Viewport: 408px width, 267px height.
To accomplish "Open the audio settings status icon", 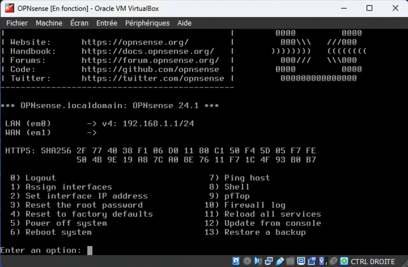I will point(258,261).
